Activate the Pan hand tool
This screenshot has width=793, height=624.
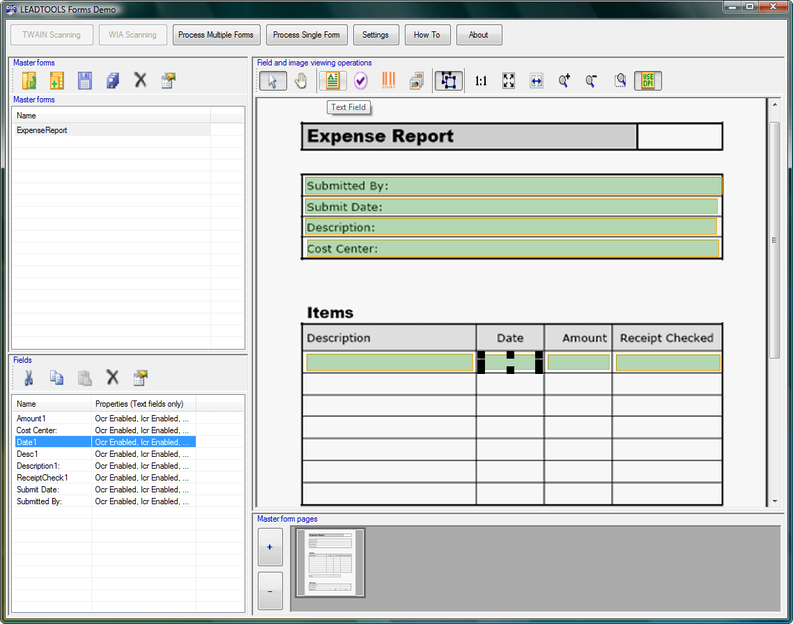click(x=301, y=80)
